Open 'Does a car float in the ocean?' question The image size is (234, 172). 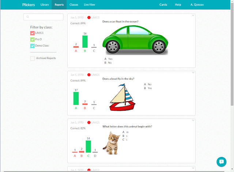(120, 22)
